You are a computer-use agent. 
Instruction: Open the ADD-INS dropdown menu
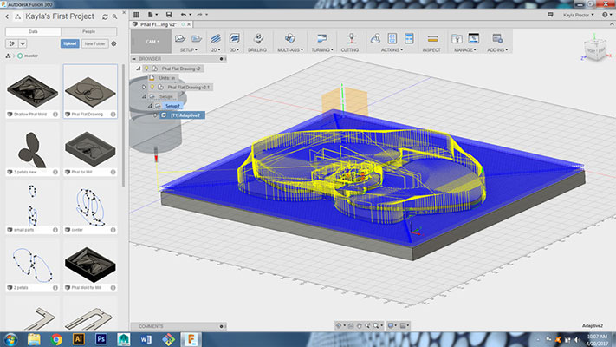coord(497,50)
